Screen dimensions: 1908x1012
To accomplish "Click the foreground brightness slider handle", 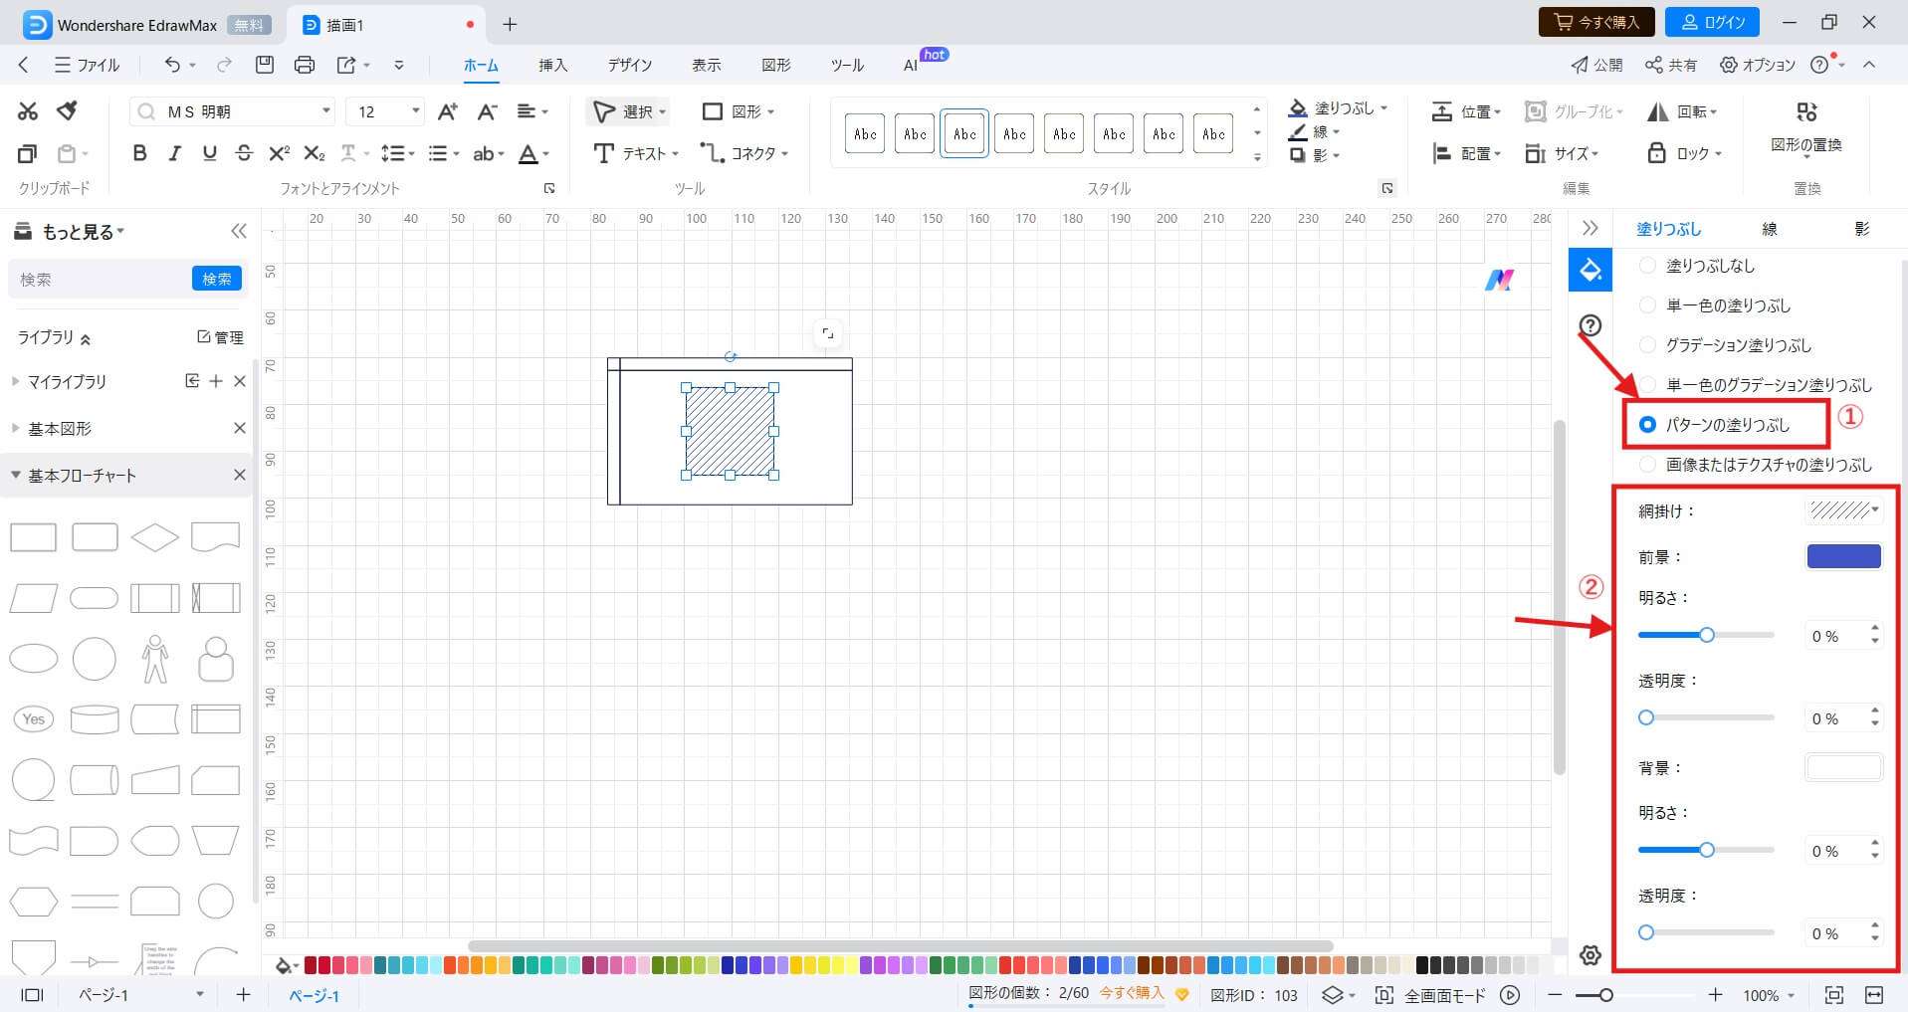I will (1707, 635).
